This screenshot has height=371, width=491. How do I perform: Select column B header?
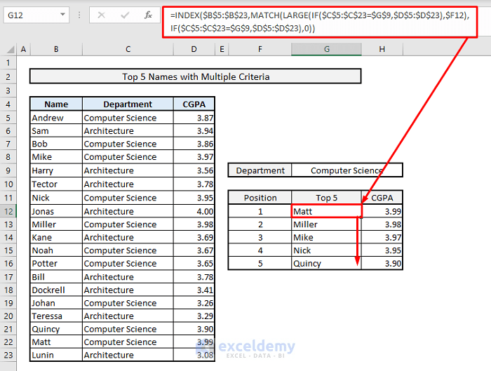[56, 49]
